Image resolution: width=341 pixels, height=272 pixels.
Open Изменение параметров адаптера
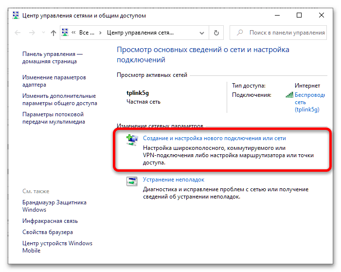coord(54,81)
